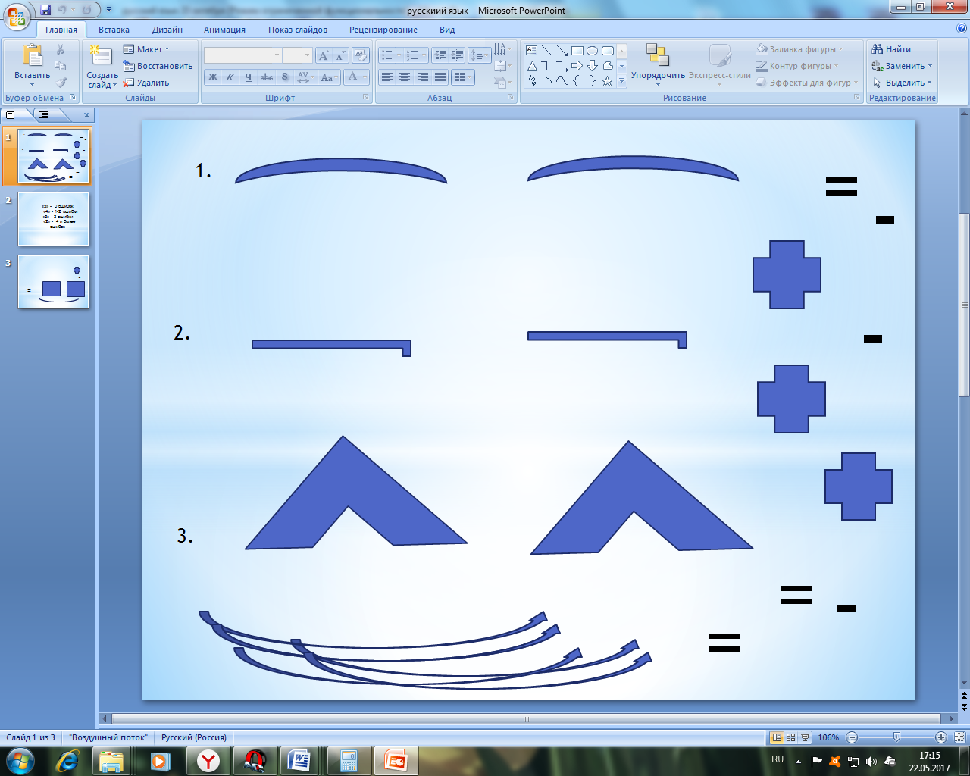Click the Удалить slide button
970x776 pixels.
click(147, 83)
